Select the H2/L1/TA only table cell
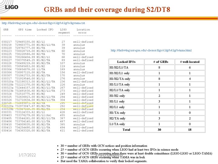 [126, 90]
